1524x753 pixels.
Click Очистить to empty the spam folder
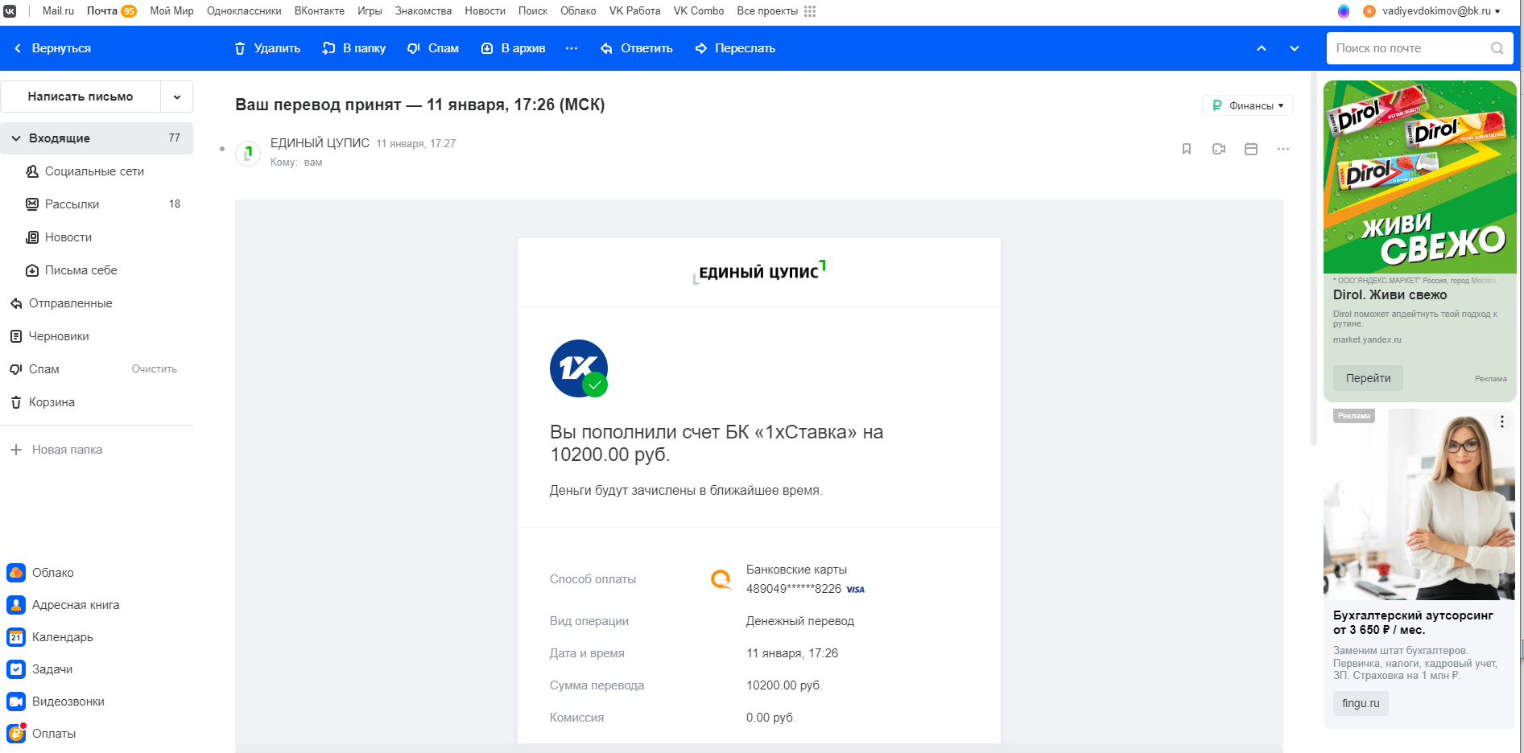click(154, 369)
